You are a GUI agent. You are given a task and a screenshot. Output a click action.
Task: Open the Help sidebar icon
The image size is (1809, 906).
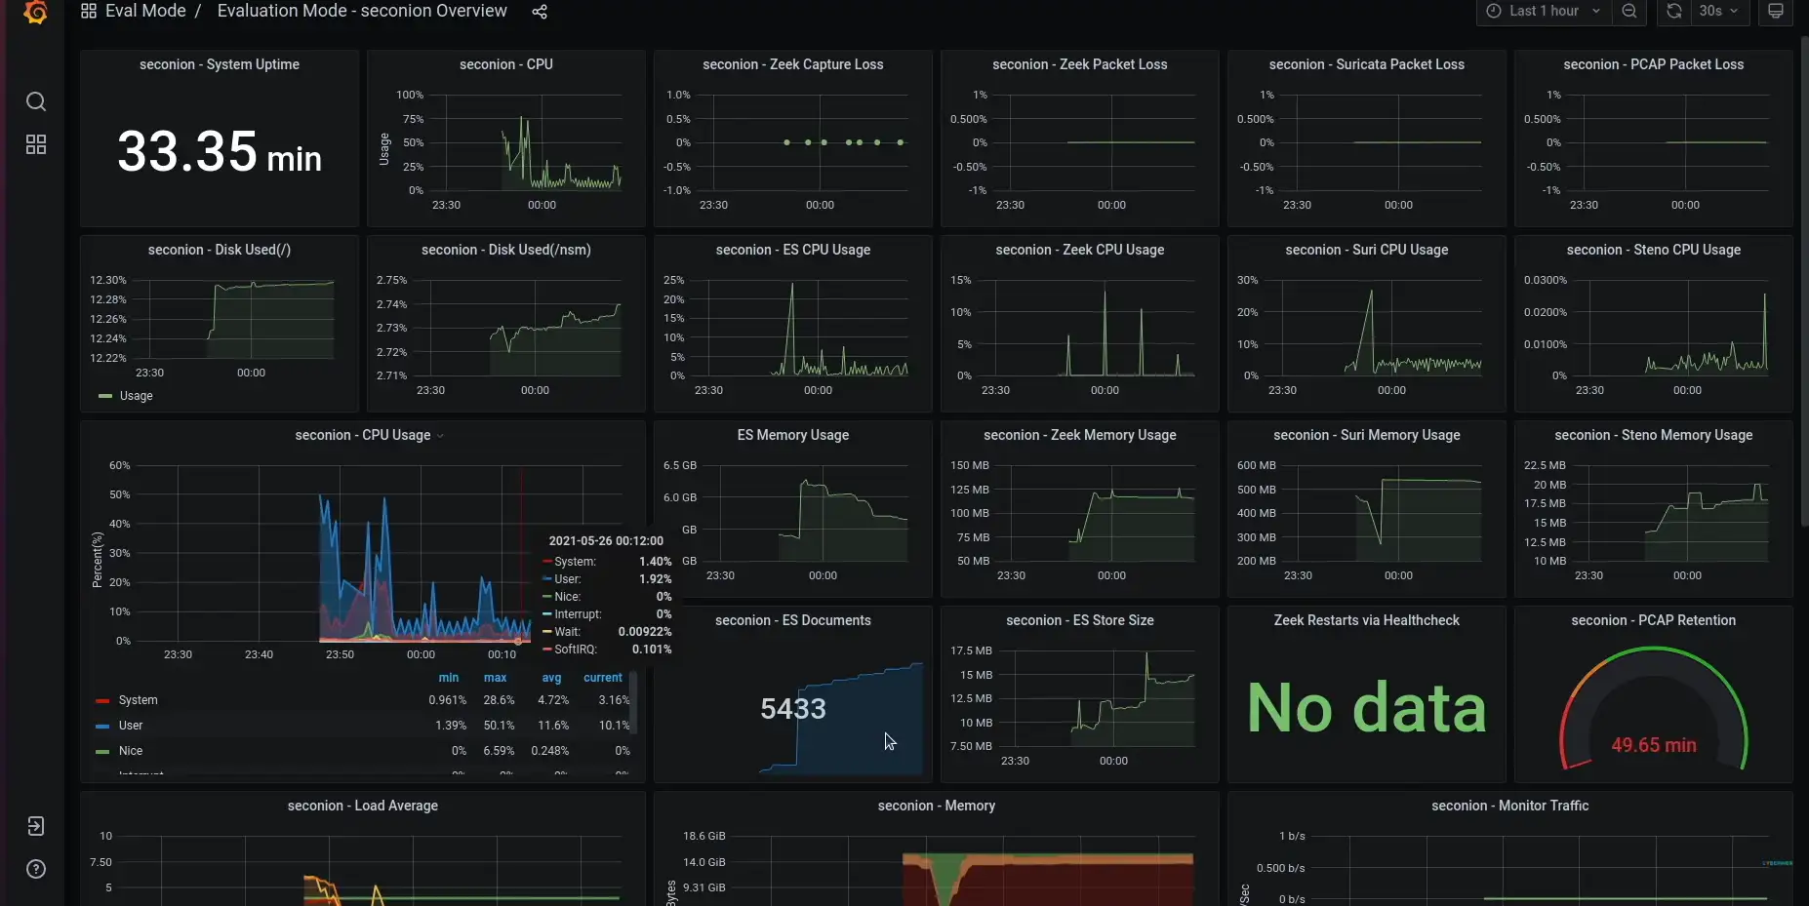pyautogui.click(x=35, y=869)
